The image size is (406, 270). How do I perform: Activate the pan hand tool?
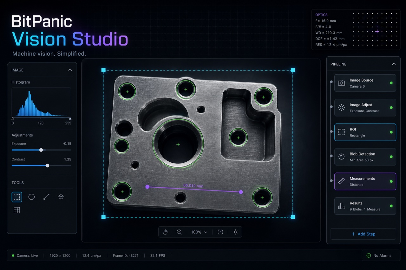point(165,232)
